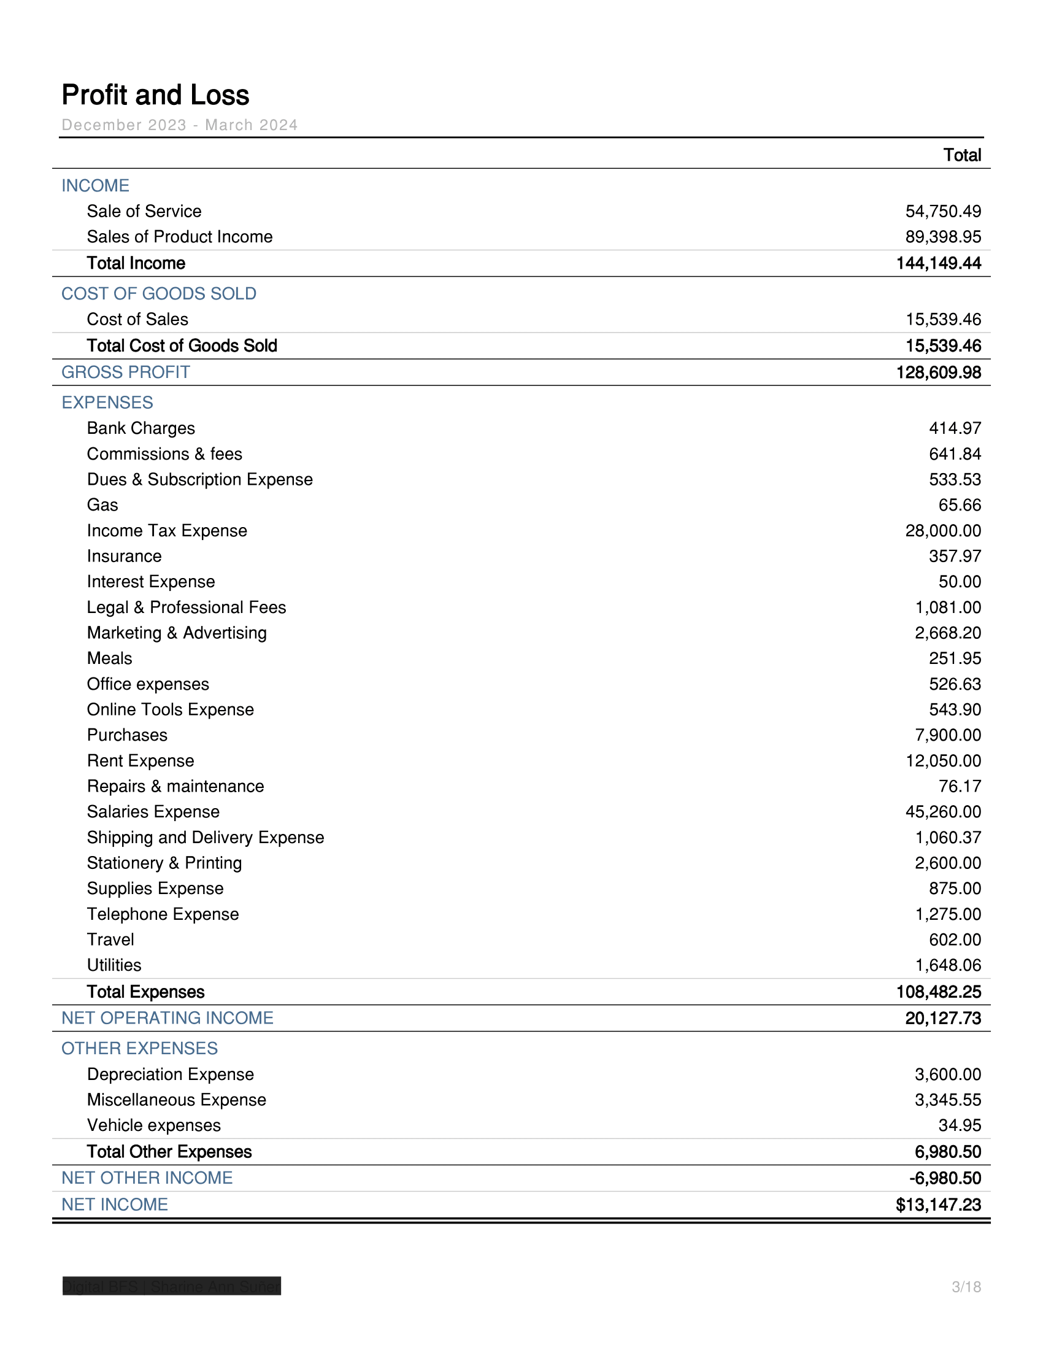
Task: Click the Marketing & Advertising amount 2,668.20
Action: coord(947,633)
